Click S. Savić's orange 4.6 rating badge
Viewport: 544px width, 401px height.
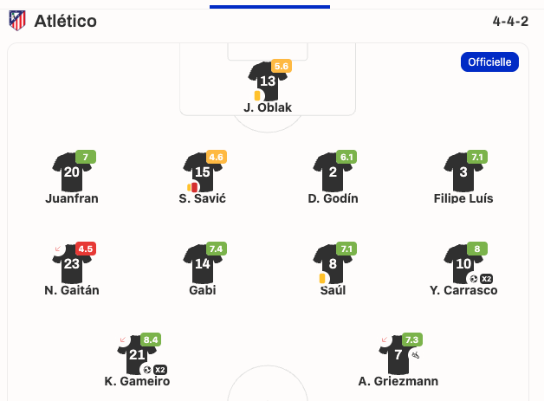216,157
